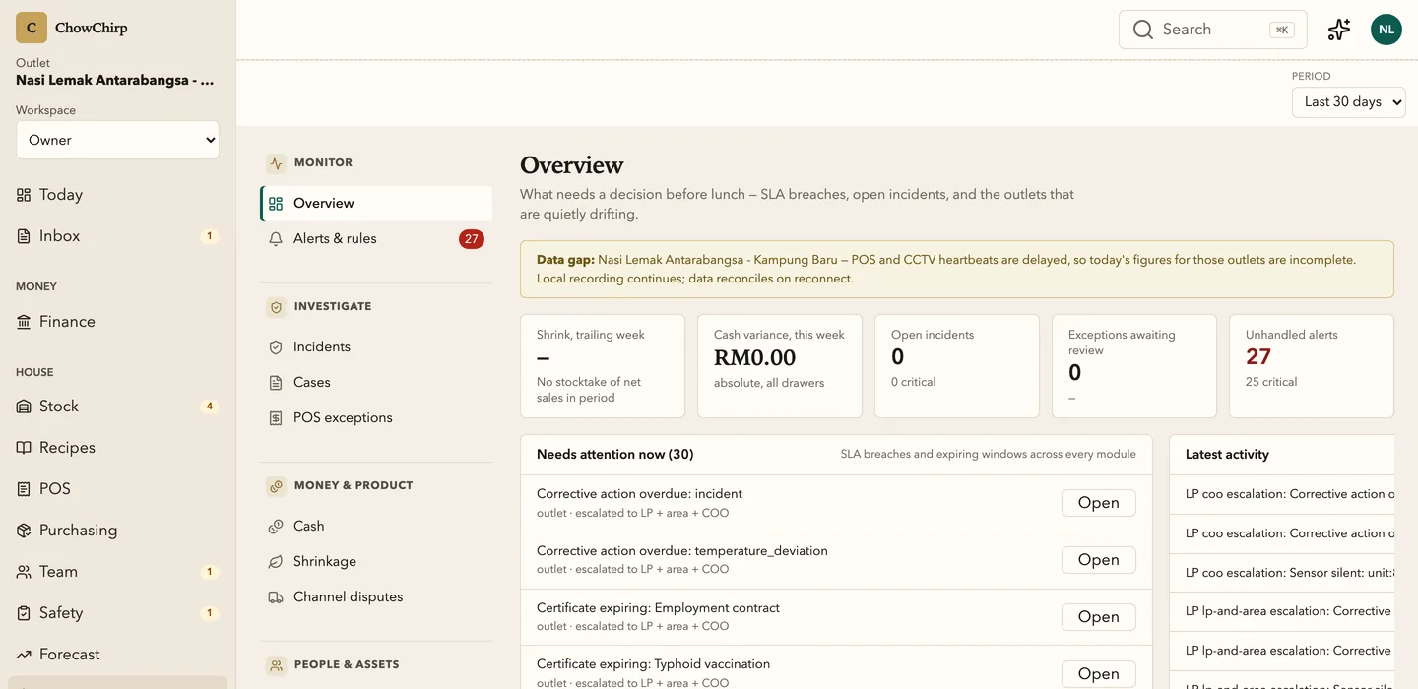Click the Incidents shield icon

click(x=276, y=347)
